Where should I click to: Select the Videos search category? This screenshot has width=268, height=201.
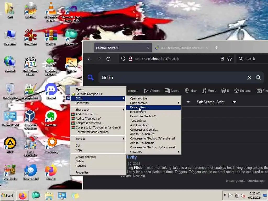(x=152, y=91)
